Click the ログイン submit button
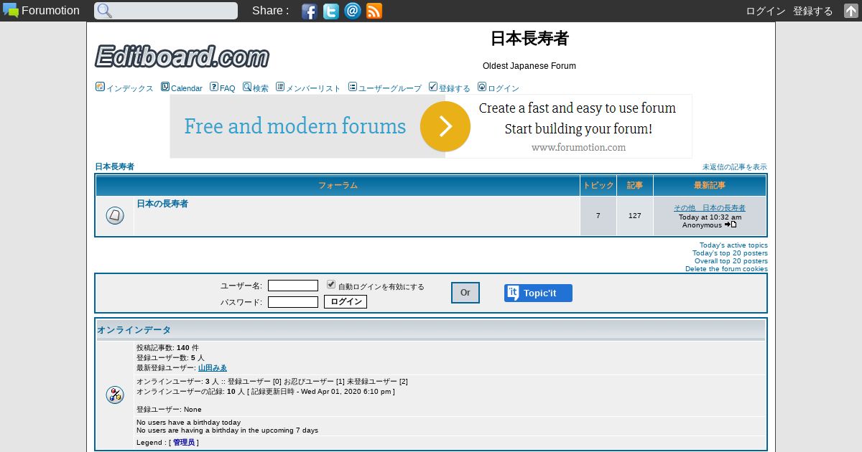 pos(346,302)
